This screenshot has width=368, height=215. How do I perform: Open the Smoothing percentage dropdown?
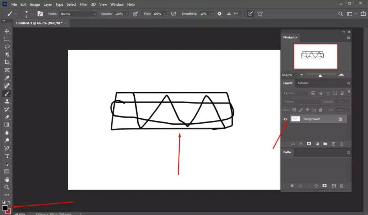click(x=212, y=14)
